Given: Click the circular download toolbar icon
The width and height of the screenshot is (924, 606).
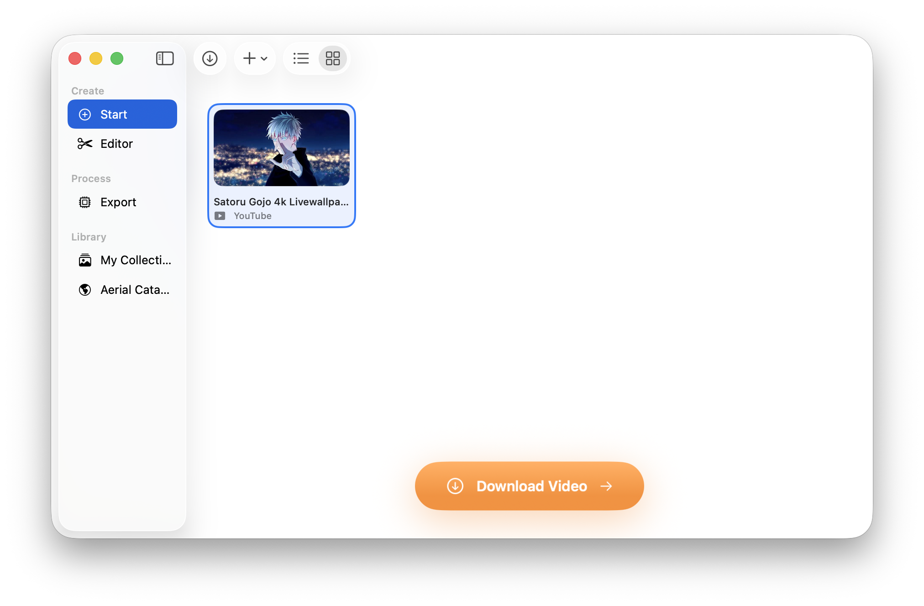Looking at the screenshot, I should [x=210, y=58].
